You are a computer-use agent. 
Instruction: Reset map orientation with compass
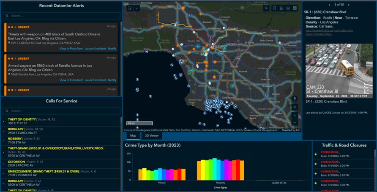pyautogui.click(x=295, y=99)
